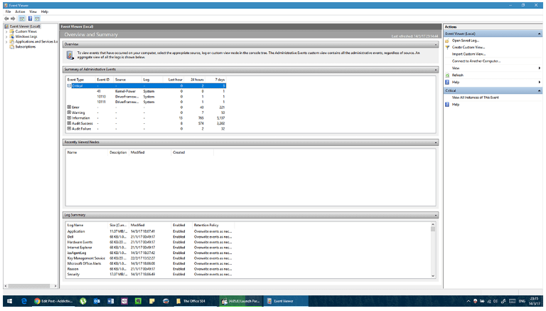
Task: Open Word from the taskbar
Action: pos(110,301)
